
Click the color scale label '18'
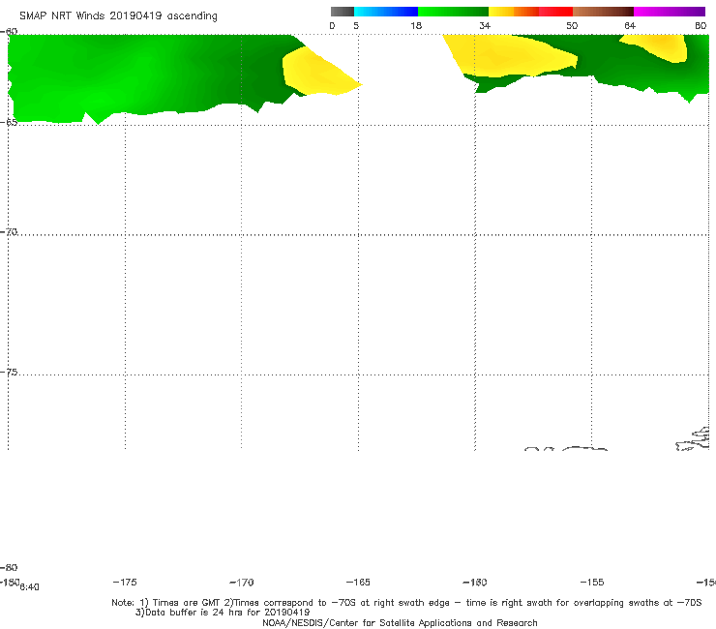[416, 25]
